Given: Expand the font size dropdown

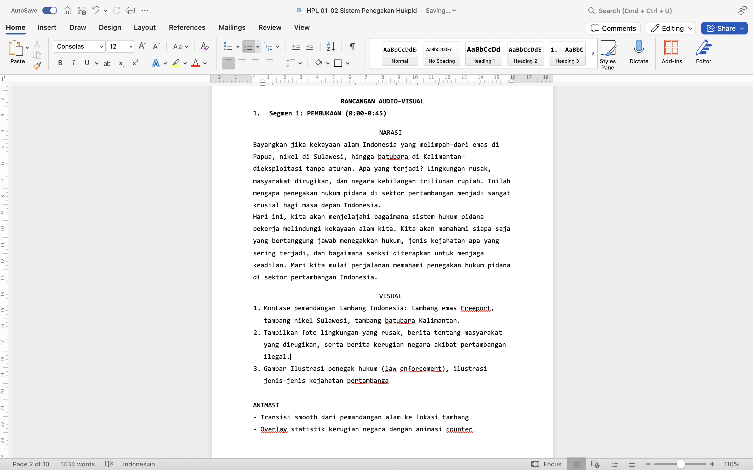Looking at the screenshot, I should (x=131, y=47).
